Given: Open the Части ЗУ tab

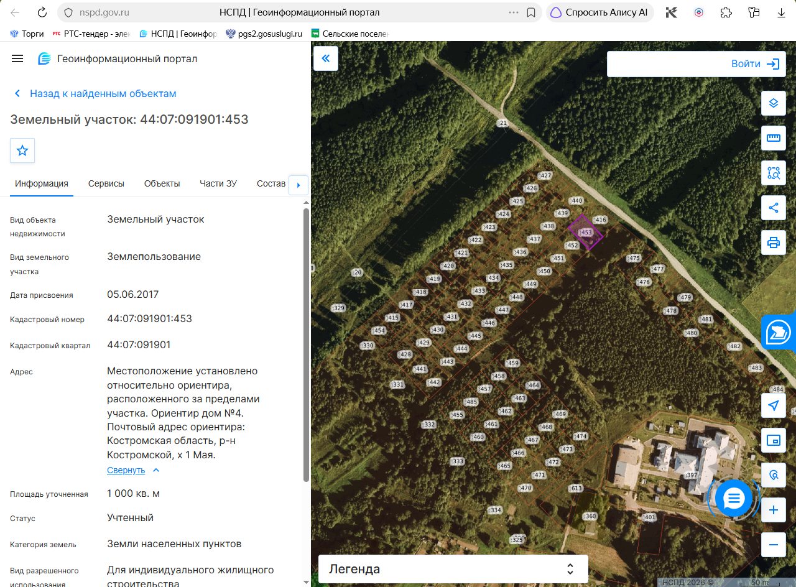Looking at the screenshot, I should 218,183.
